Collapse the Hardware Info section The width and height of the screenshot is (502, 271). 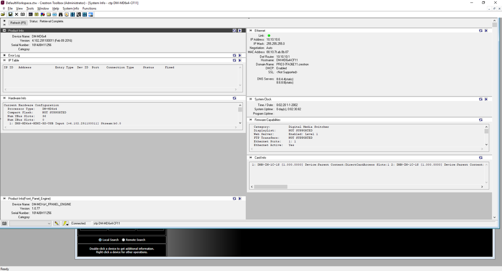tap(5, 98)
